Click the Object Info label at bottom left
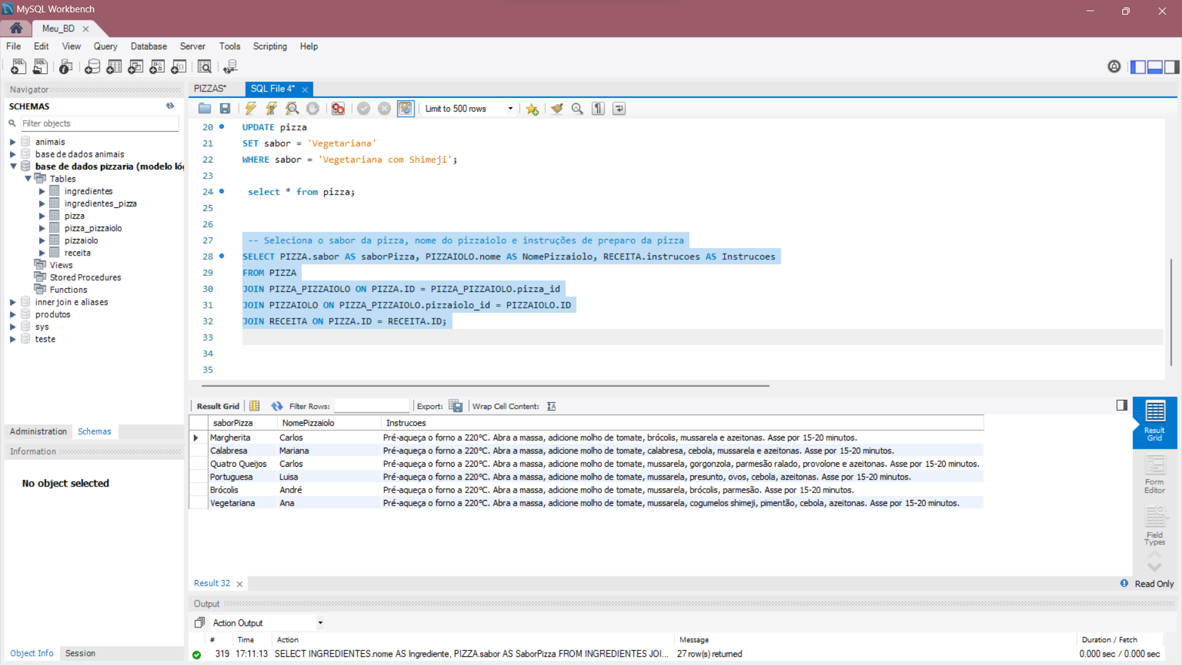The height and width of the screenshot is (665, 1182). coord(31,653)
